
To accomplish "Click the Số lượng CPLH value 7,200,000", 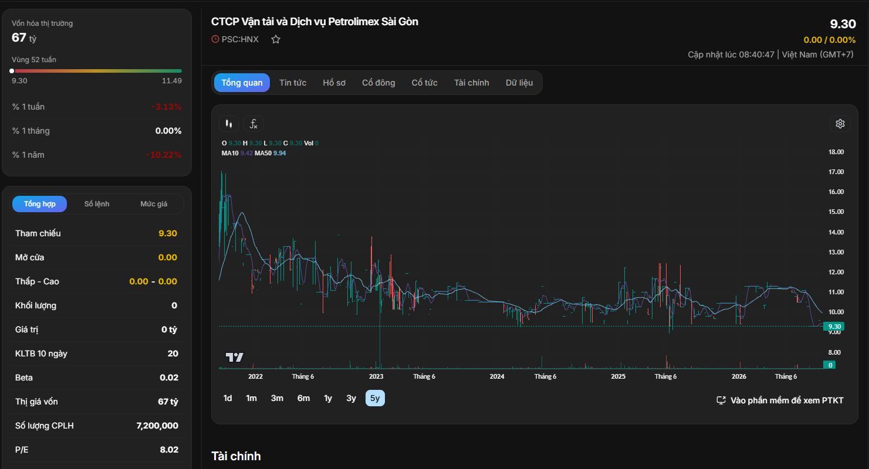I will [157, 426].
